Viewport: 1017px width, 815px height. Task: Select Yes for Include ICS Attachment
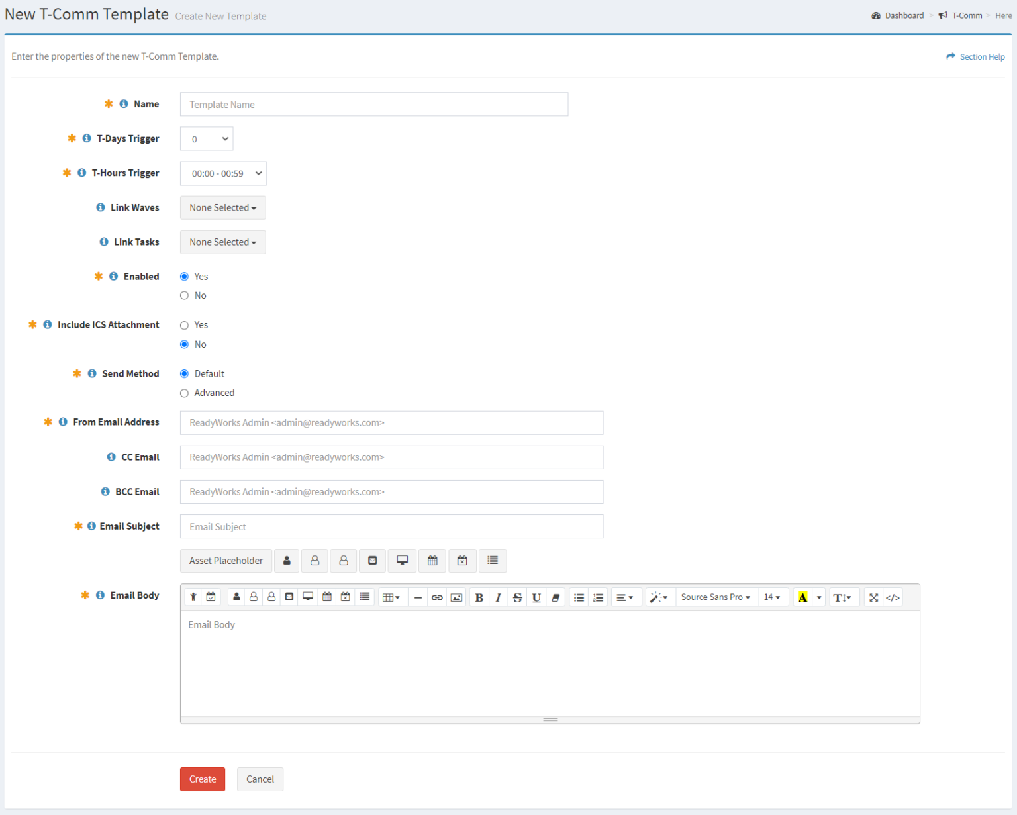tap(184, 325)
